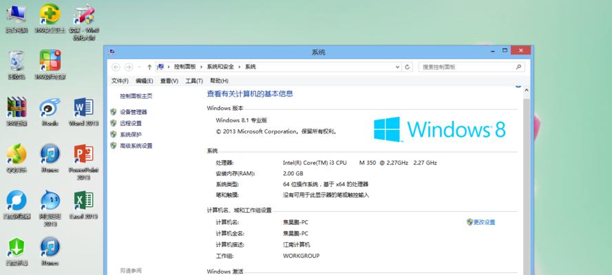Click the heading 查看有关计算机的基本信息
Viewport: 612px width, 275px height.
[250, 94]
